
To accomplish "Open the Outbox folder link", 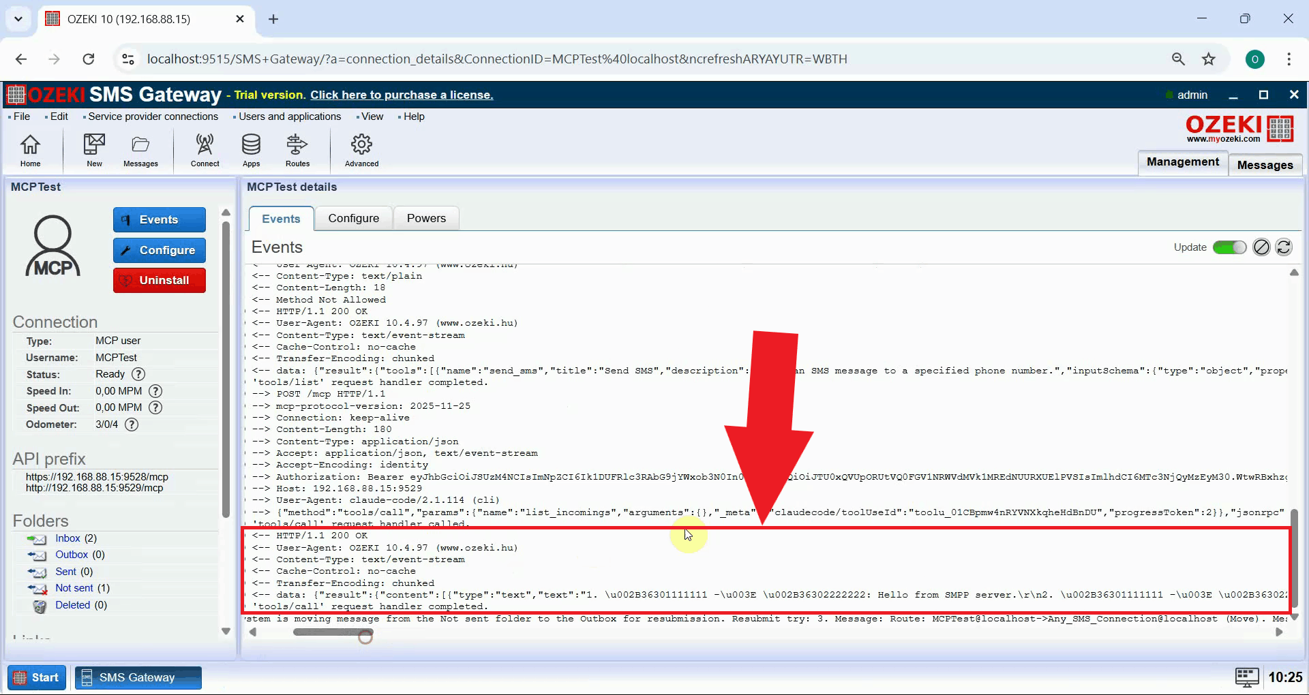I will [x=80, y=555].
